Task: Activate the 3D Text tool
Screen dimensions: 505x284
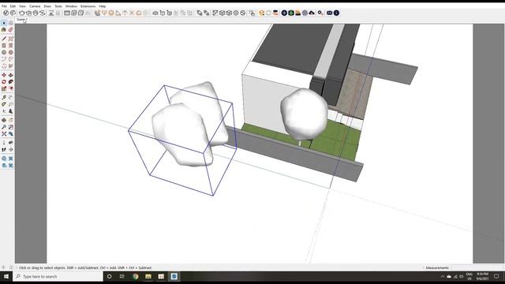Action: [x=10, y=111]
